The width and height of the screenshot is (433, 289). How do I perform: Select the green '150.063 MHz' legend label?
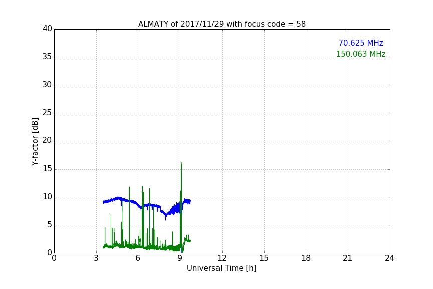[x=361, y=54]
